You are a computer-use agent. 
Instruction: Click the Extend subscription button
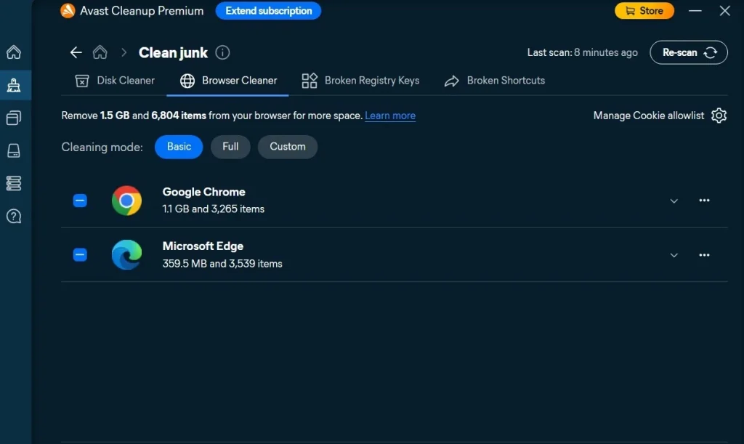269,10
